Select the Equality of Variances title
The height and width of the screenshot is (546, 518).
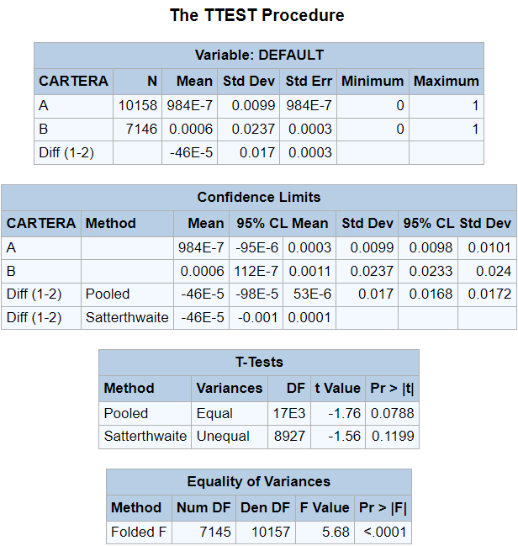click(x=259, y=482)
